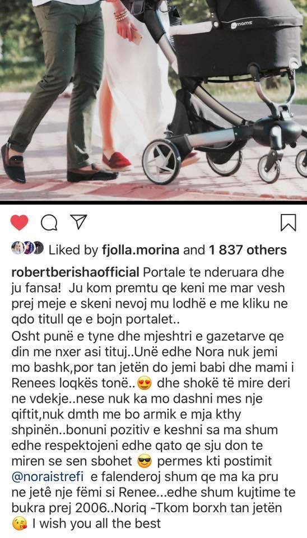
Task: Tap the red shoe in the photo
Action: (x=117, y=161)
